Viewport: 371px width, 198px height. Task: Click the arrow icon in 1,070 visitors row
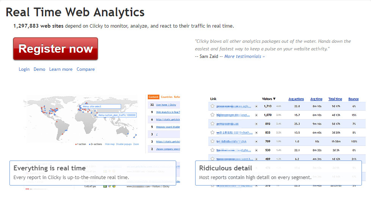tap(256, 115)
